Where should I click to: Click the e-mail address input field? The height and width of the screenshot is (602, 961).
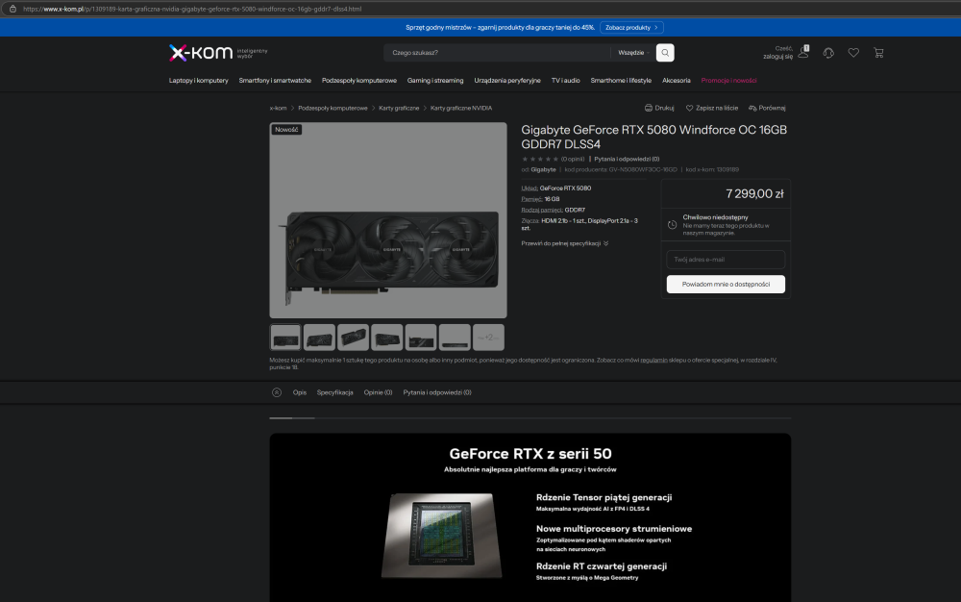coord(726,260)
